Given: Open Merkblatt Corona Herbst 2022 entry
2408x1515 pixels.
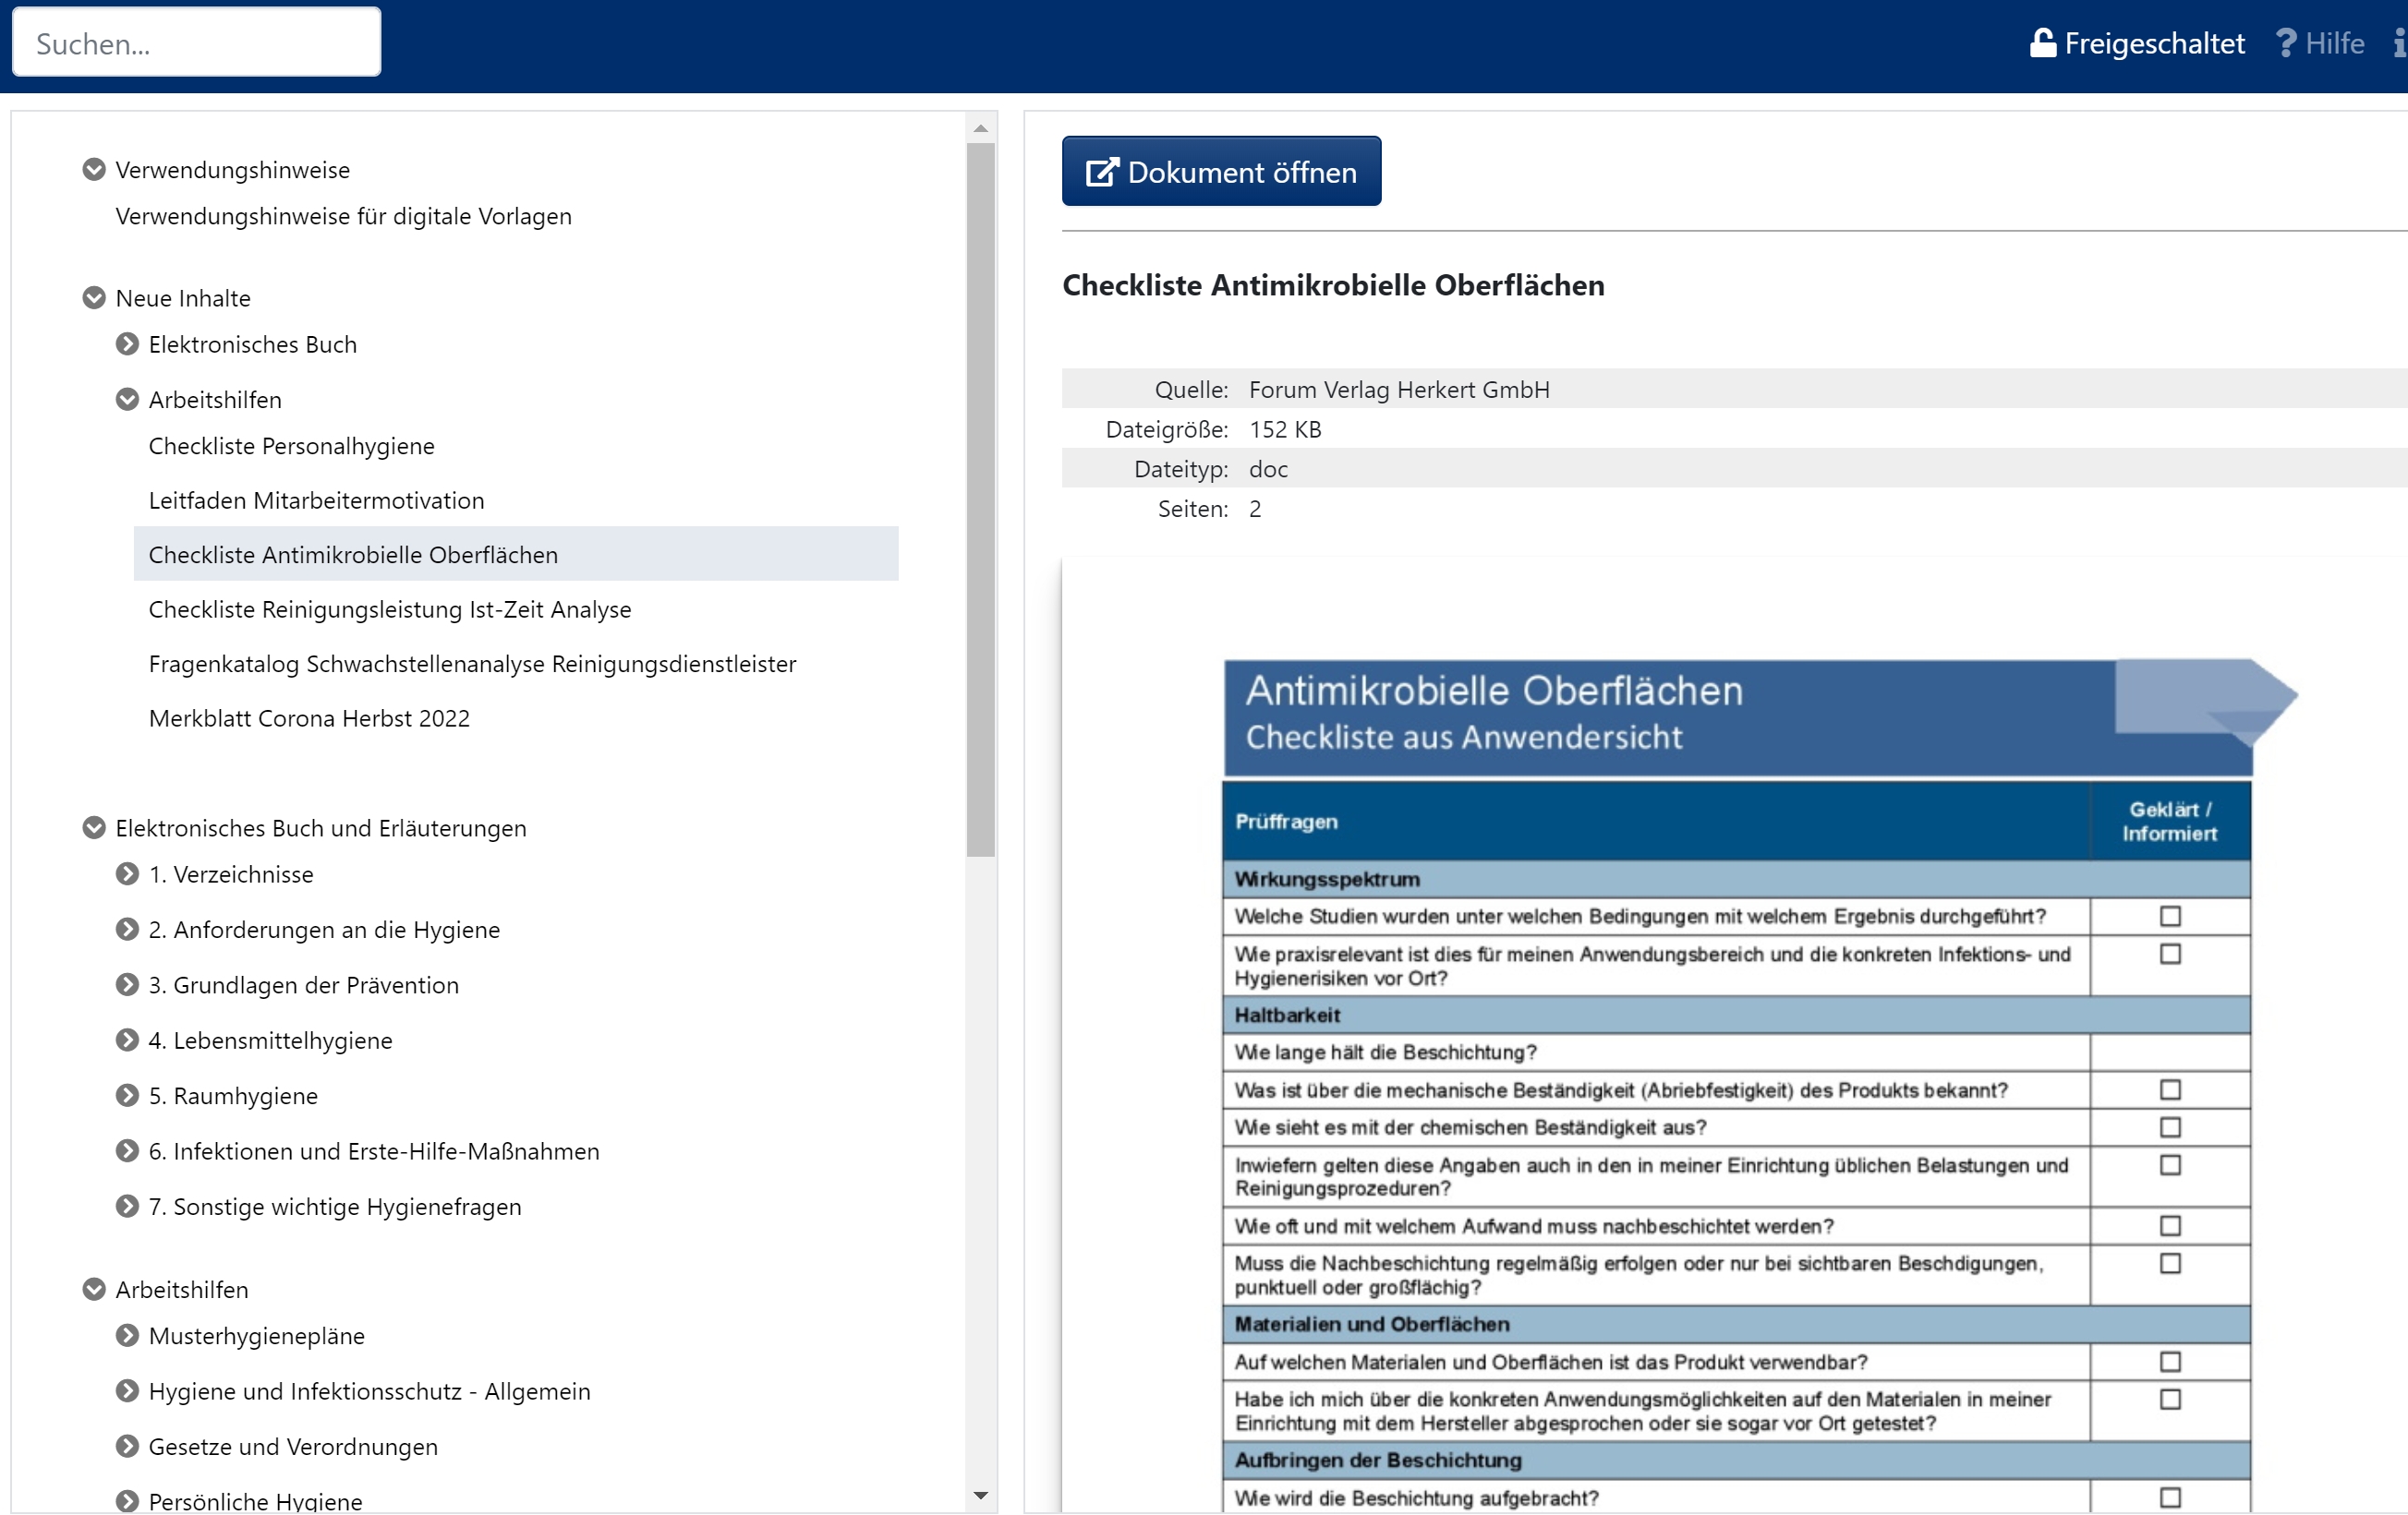Looking at the screenshot, I should [309, 718].
